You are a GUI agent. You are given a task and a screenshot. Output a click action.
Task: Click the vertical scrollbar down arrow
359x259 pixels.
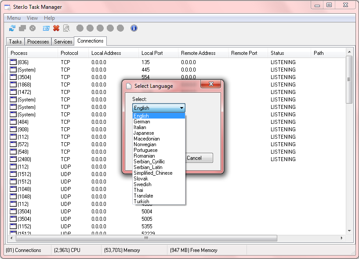[x=349, y=230]
